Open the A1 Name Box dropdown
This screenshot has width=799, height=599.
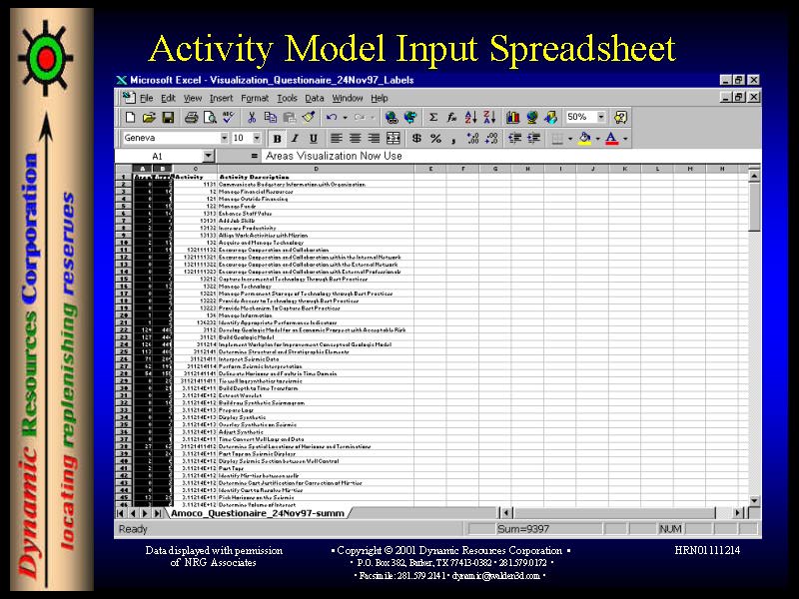pos(208,157)
